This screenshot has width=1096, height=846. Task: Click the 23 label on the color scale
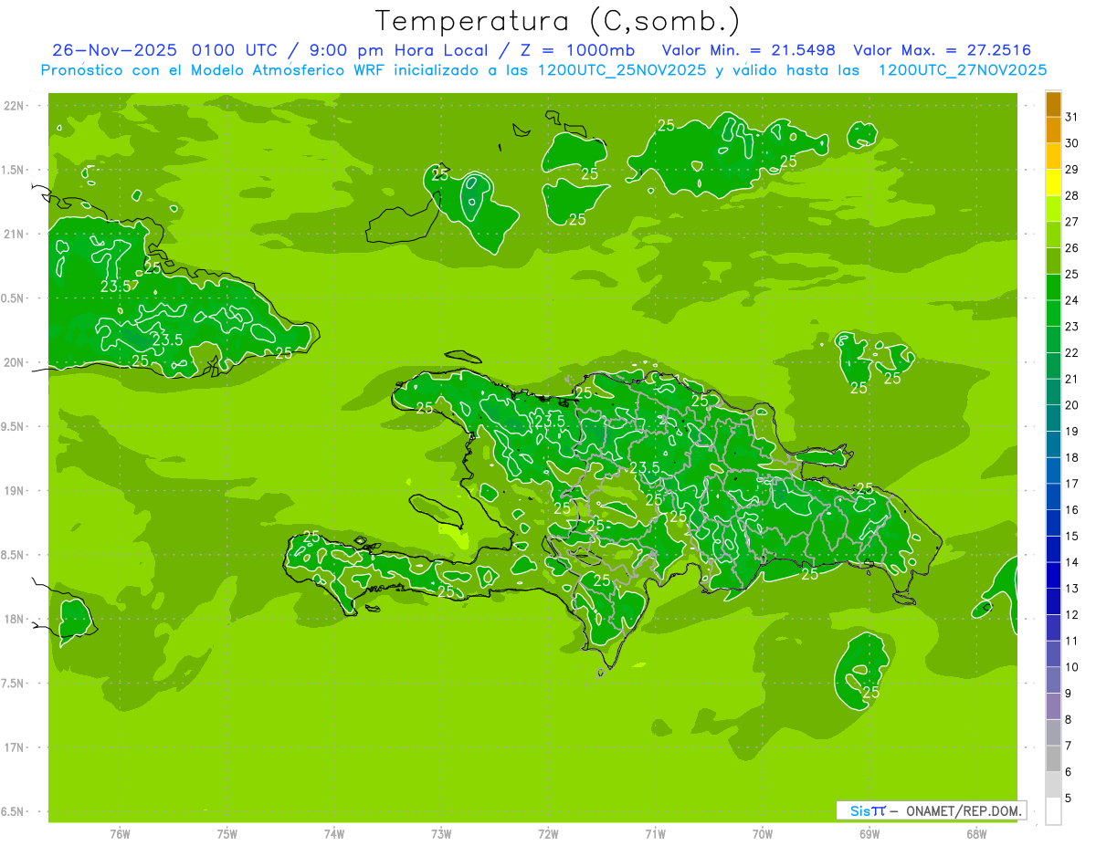point(1072,327)
